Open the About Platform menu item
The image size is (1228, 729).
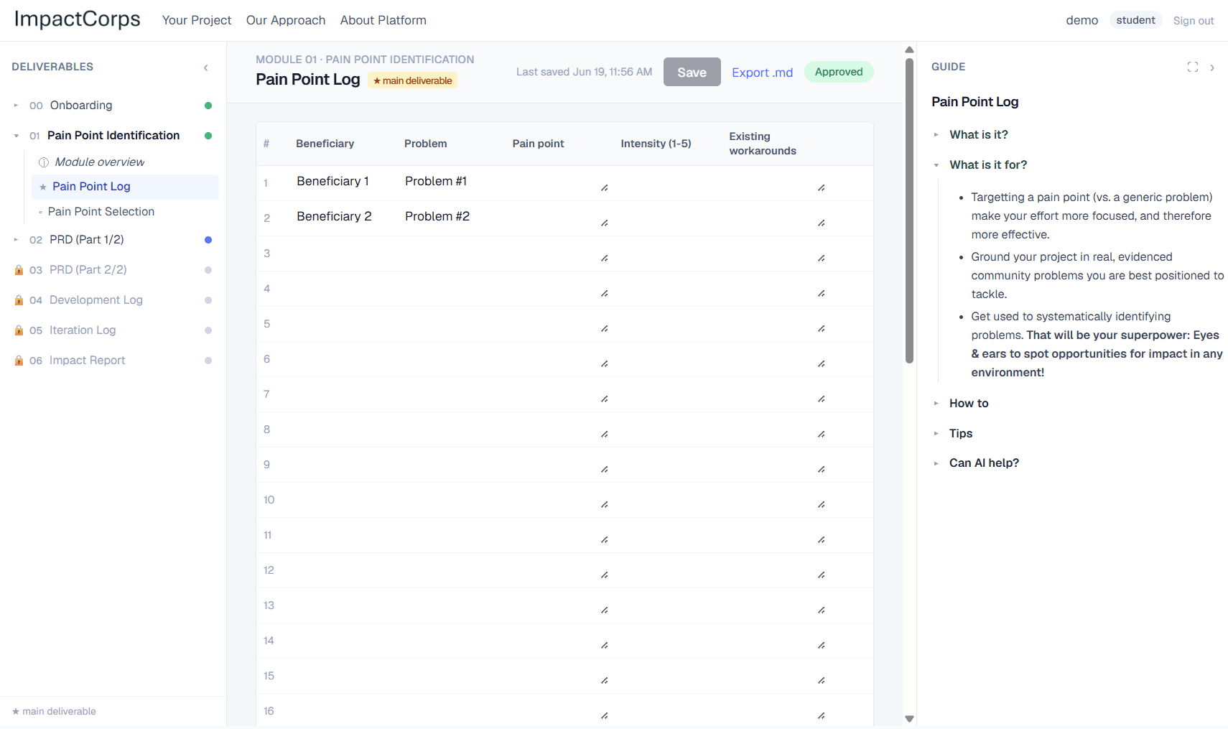pyautogui.click(x=383, y=20)
